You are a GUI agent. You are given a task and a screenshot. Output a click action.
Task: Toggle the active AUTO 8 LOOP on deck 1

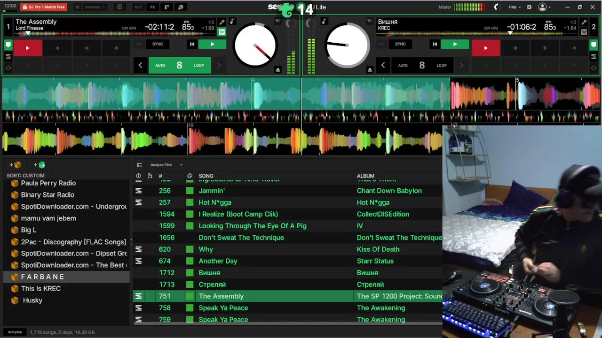pos(180,65)
